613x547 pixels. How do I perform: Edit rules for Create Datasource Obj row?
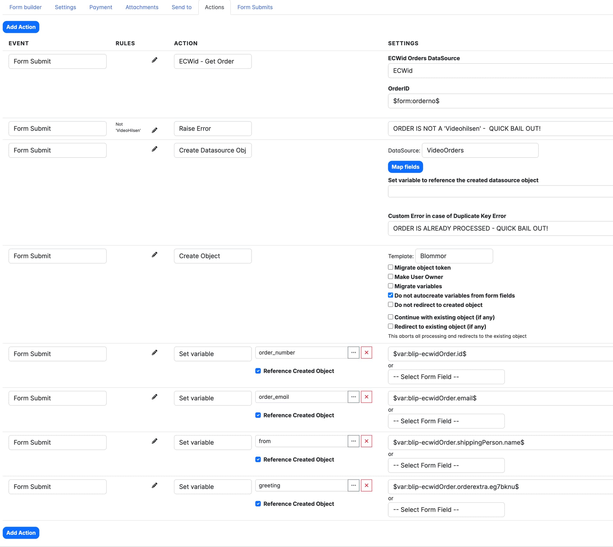tap(155, 149)
